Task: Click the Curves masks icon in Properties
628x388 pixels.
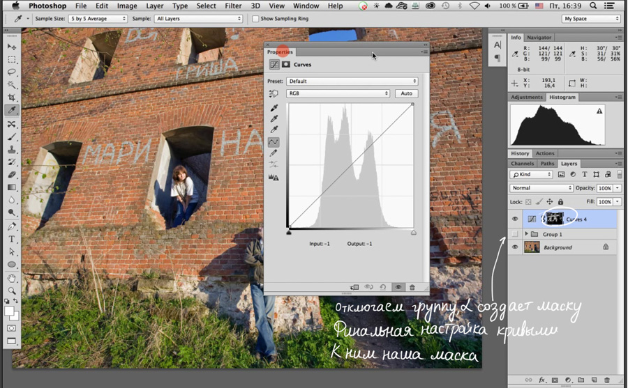Action: (x=286, y=64)
